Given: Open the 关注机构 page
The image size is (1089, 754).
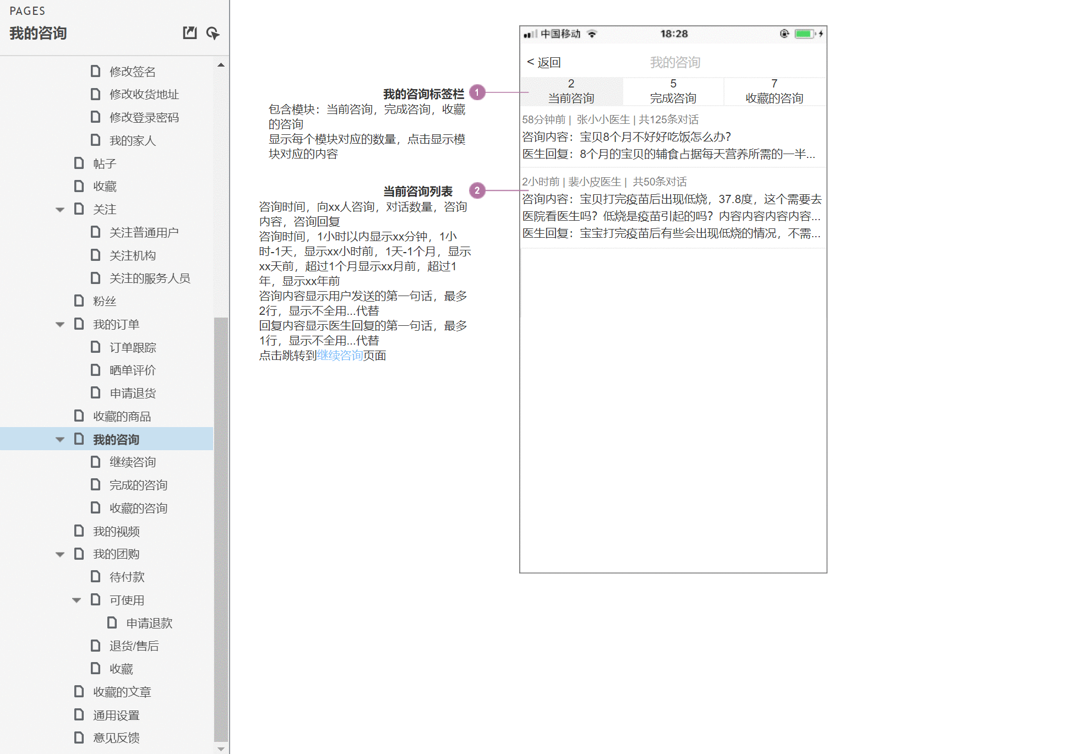Looking at the screenshot, I should (133, 255).
